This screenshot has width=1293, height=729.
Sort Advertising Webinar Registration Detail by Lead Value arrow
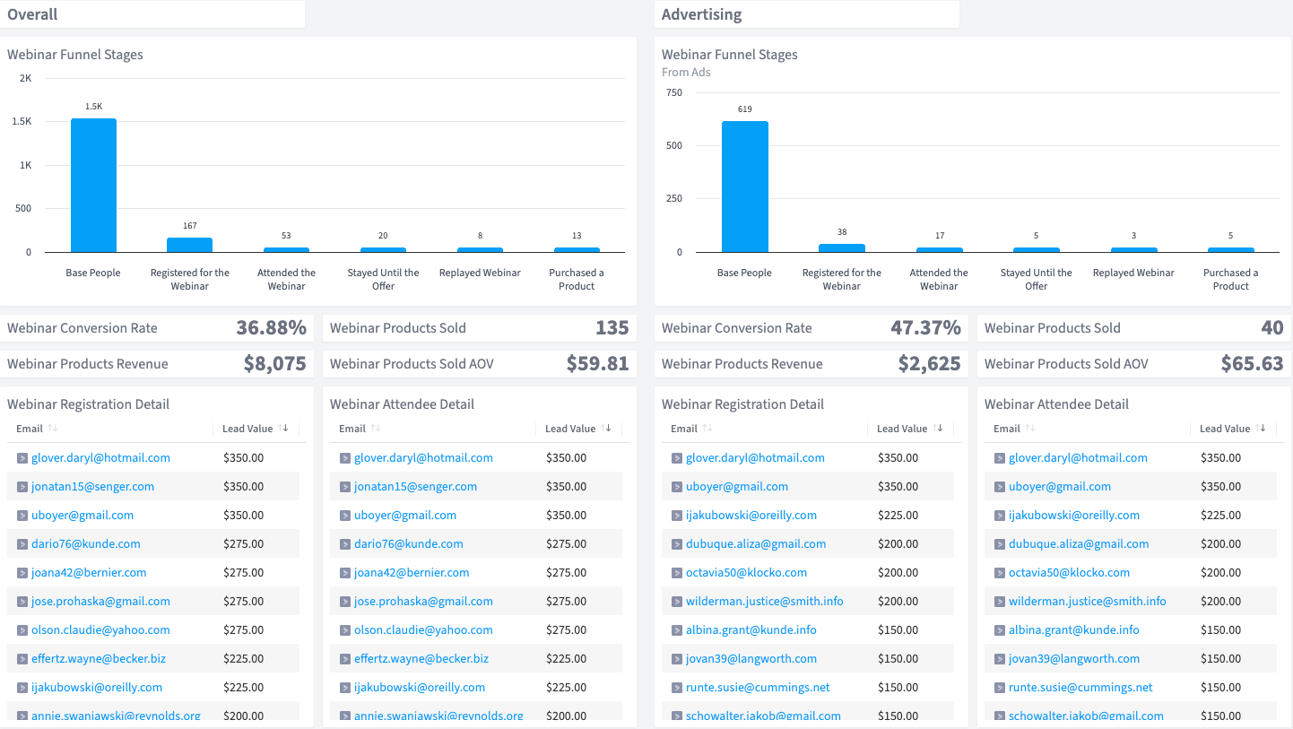[940, 429]
